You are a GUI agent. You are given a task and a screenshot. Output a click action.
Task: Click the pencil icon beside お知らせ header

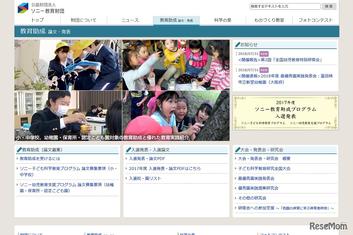[x=238, y=44]
